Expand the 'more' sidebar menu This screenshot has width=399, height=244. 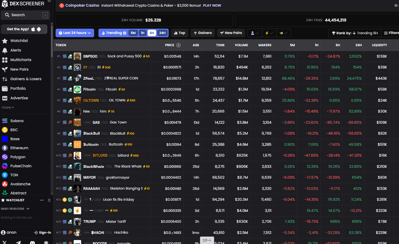[x=8, y=108]
